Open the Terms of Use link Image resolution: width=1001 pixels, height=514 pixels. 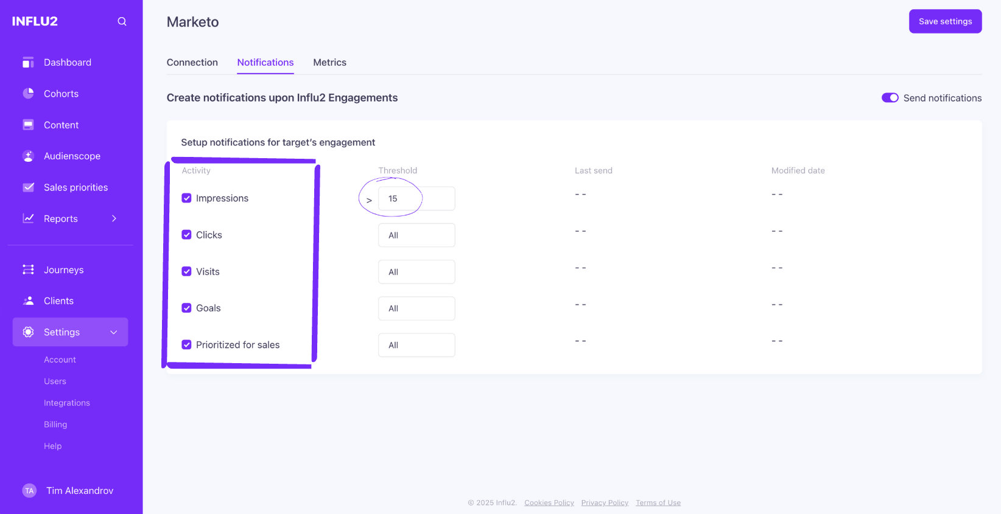pos(658,503)
